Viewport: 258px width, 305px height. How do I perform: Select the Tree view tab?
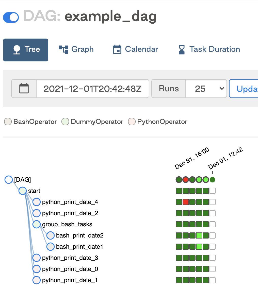click(26, 50)
